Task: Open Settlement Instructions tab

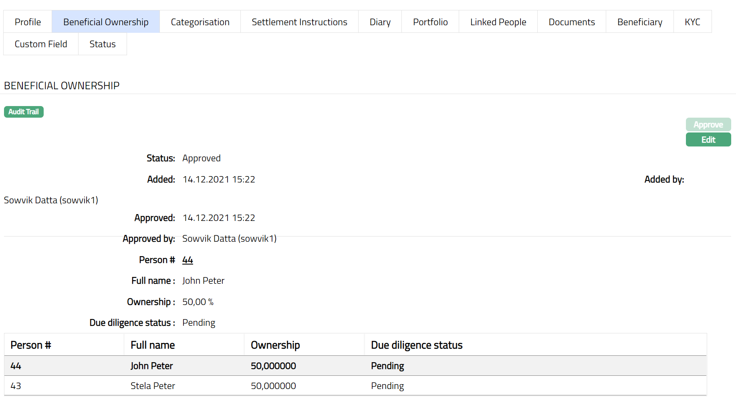Action: pos(299,22)
